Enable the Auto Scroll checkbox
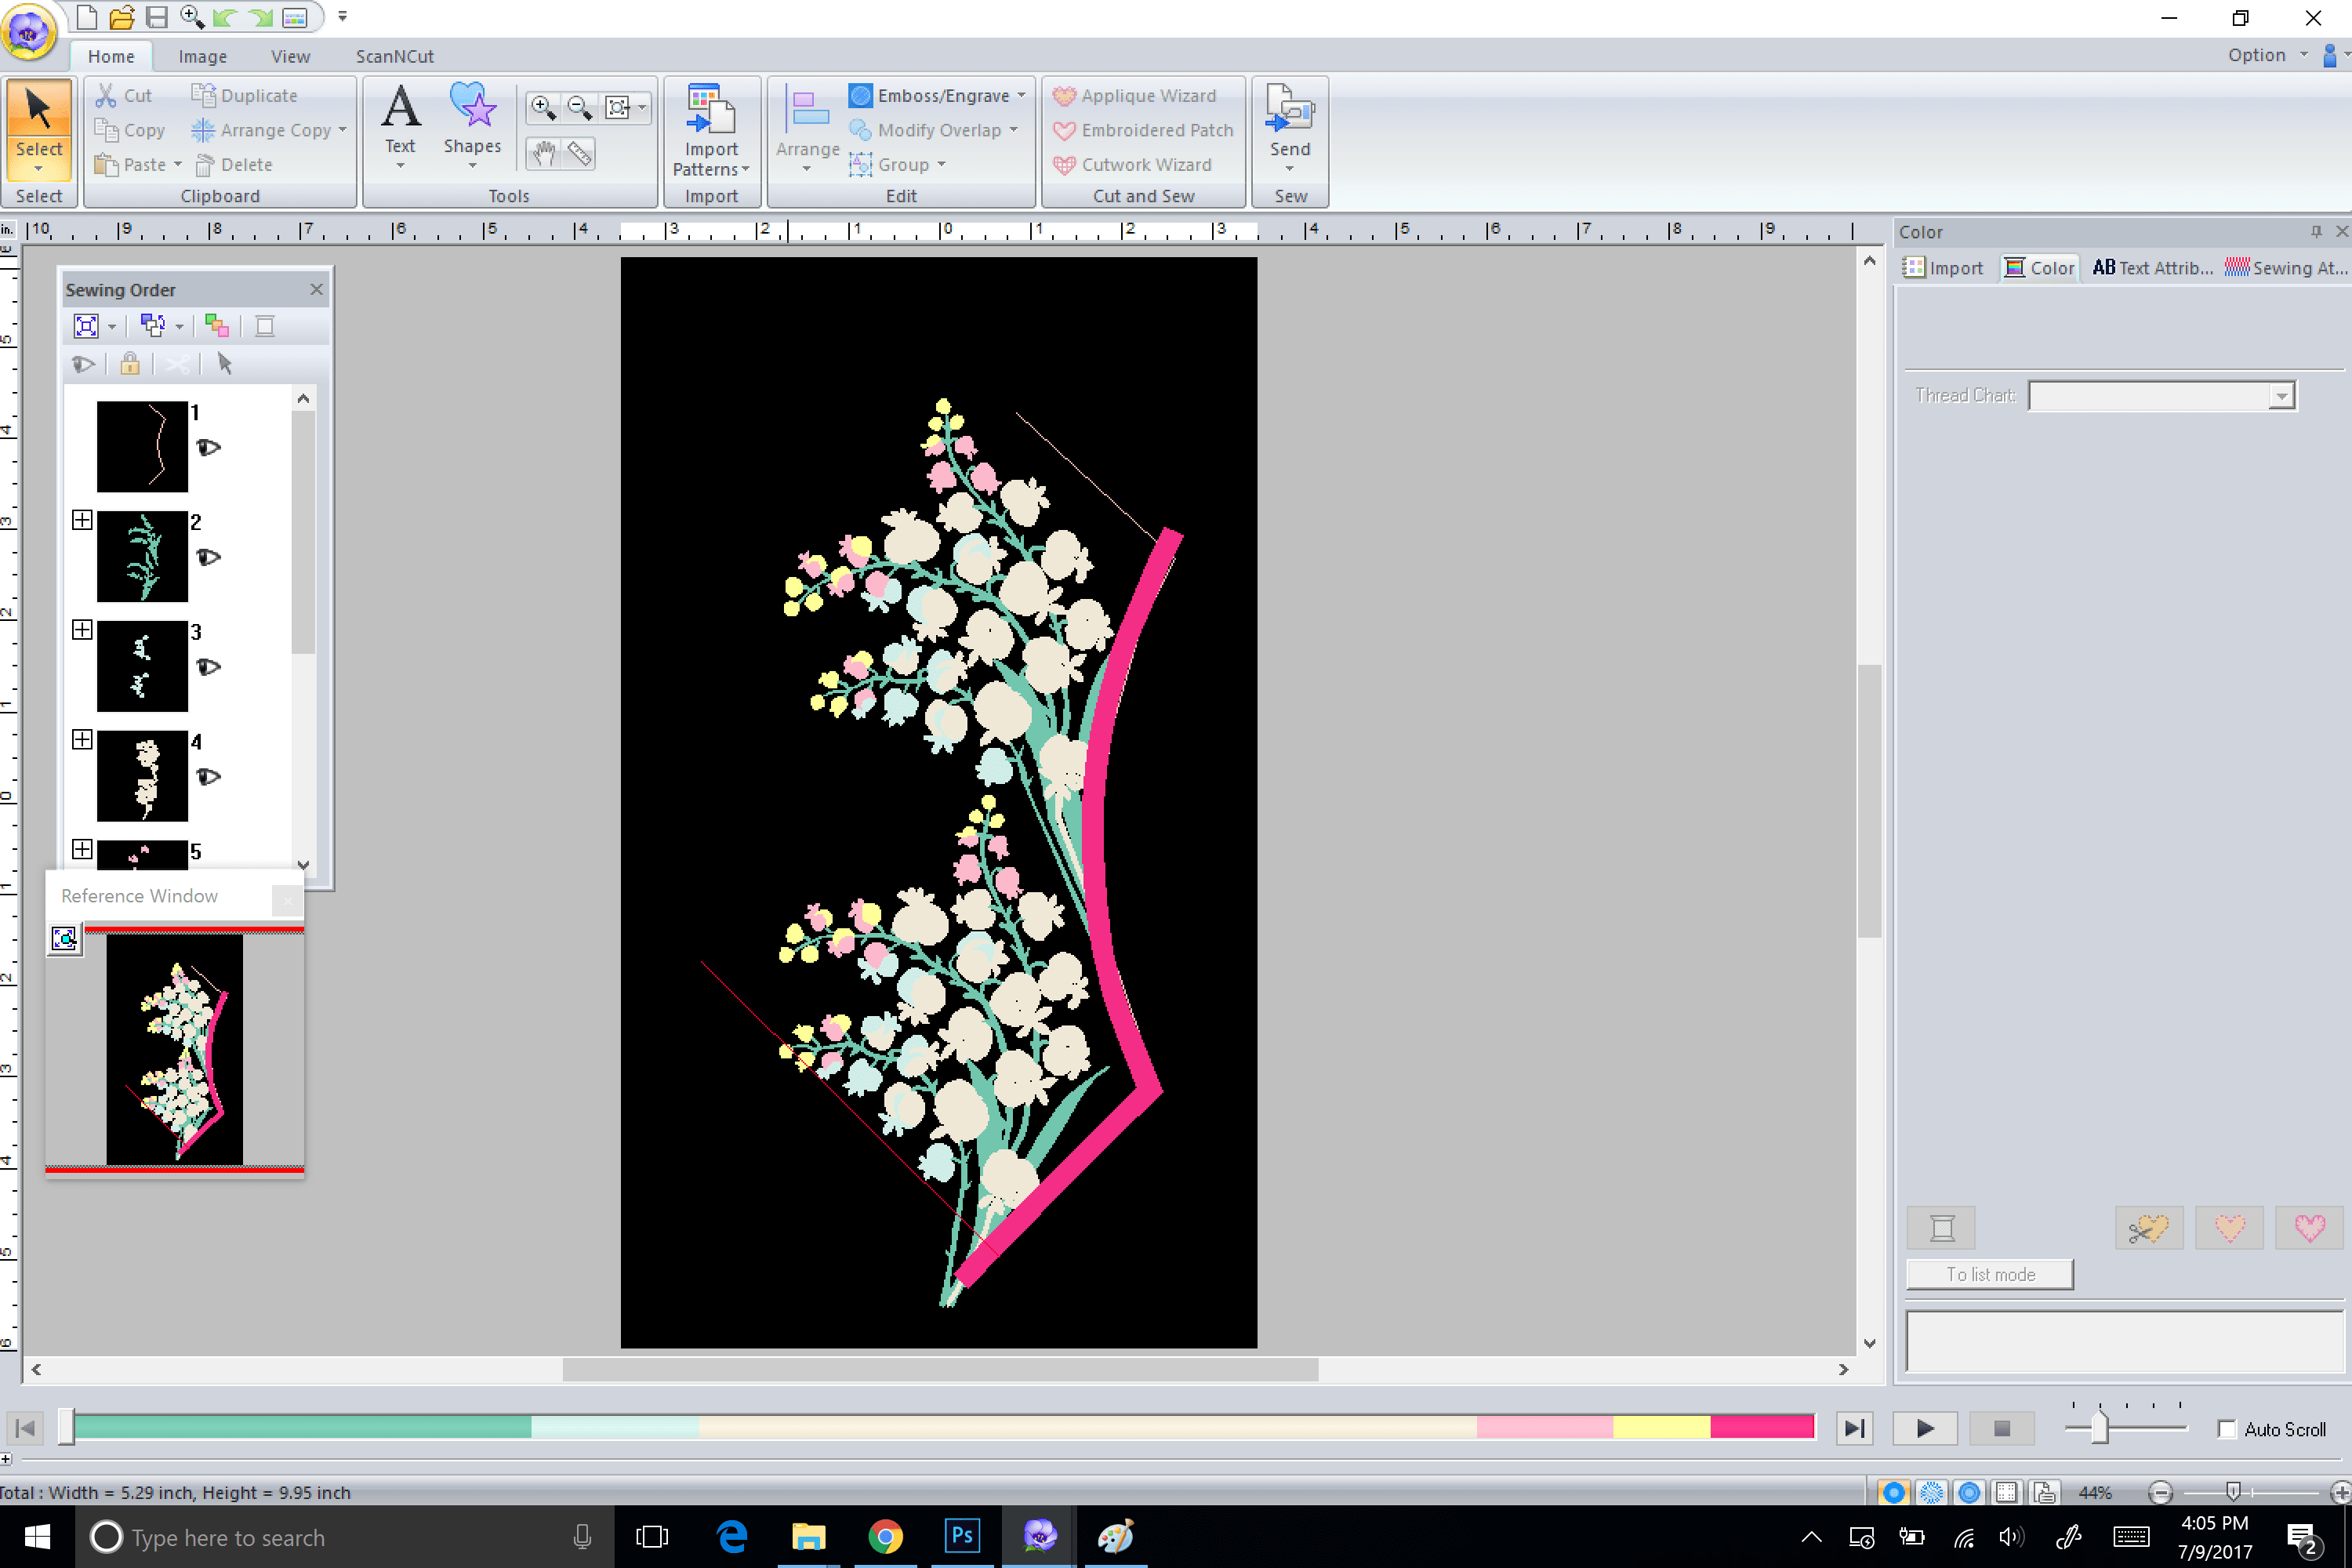 click(2227, 1429)
